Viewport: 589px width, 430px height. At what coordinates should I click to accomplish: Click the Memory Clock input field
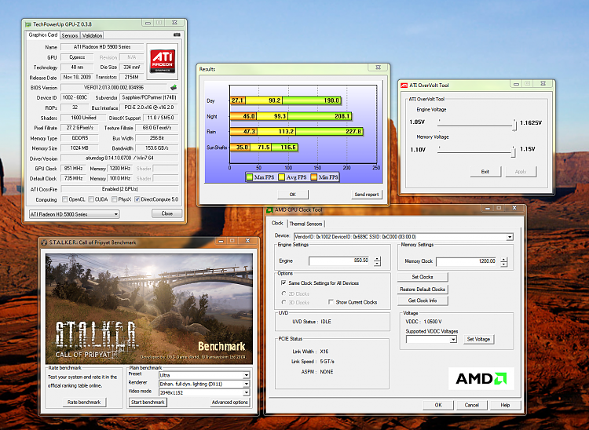(x=467, y=261)
